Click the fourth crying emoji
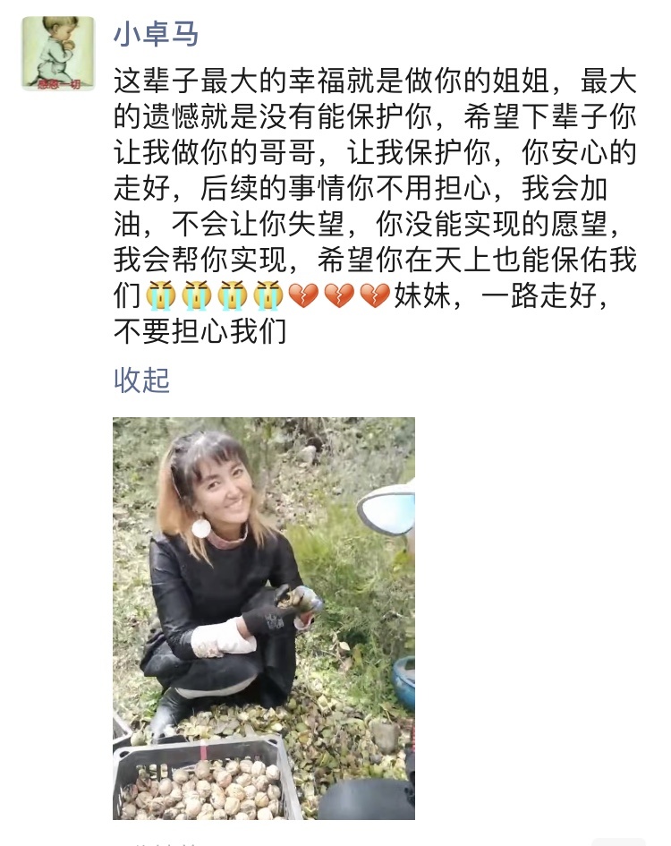The image size is (671, 846). 268,295
